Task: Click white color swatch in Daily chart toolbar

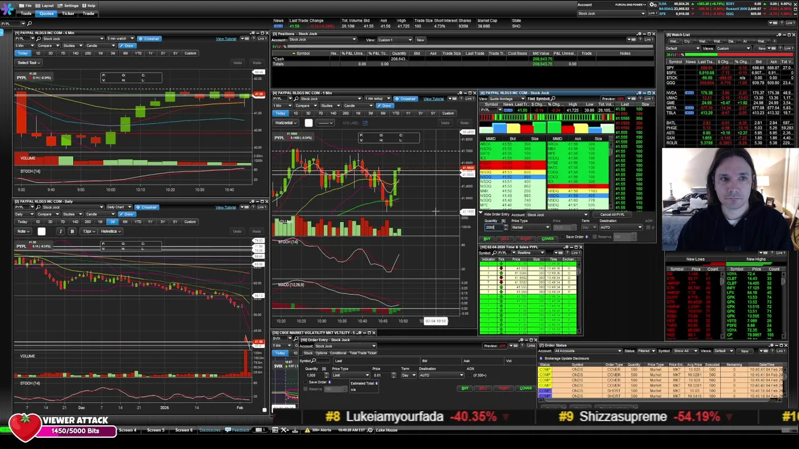Action: coord(41,231)
